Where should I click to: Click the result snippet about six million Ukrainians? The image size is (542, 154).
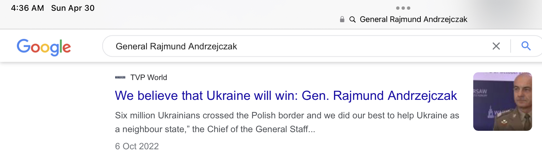coord(287,122)
